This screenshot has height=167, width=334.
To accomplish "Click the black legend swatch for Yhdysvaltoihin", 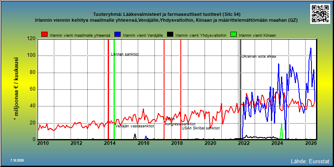I will pyautogui.click(x=170, y=35).
